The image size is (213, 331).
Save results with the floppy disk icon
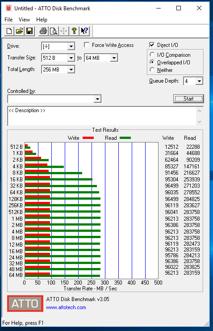point(29,31)
